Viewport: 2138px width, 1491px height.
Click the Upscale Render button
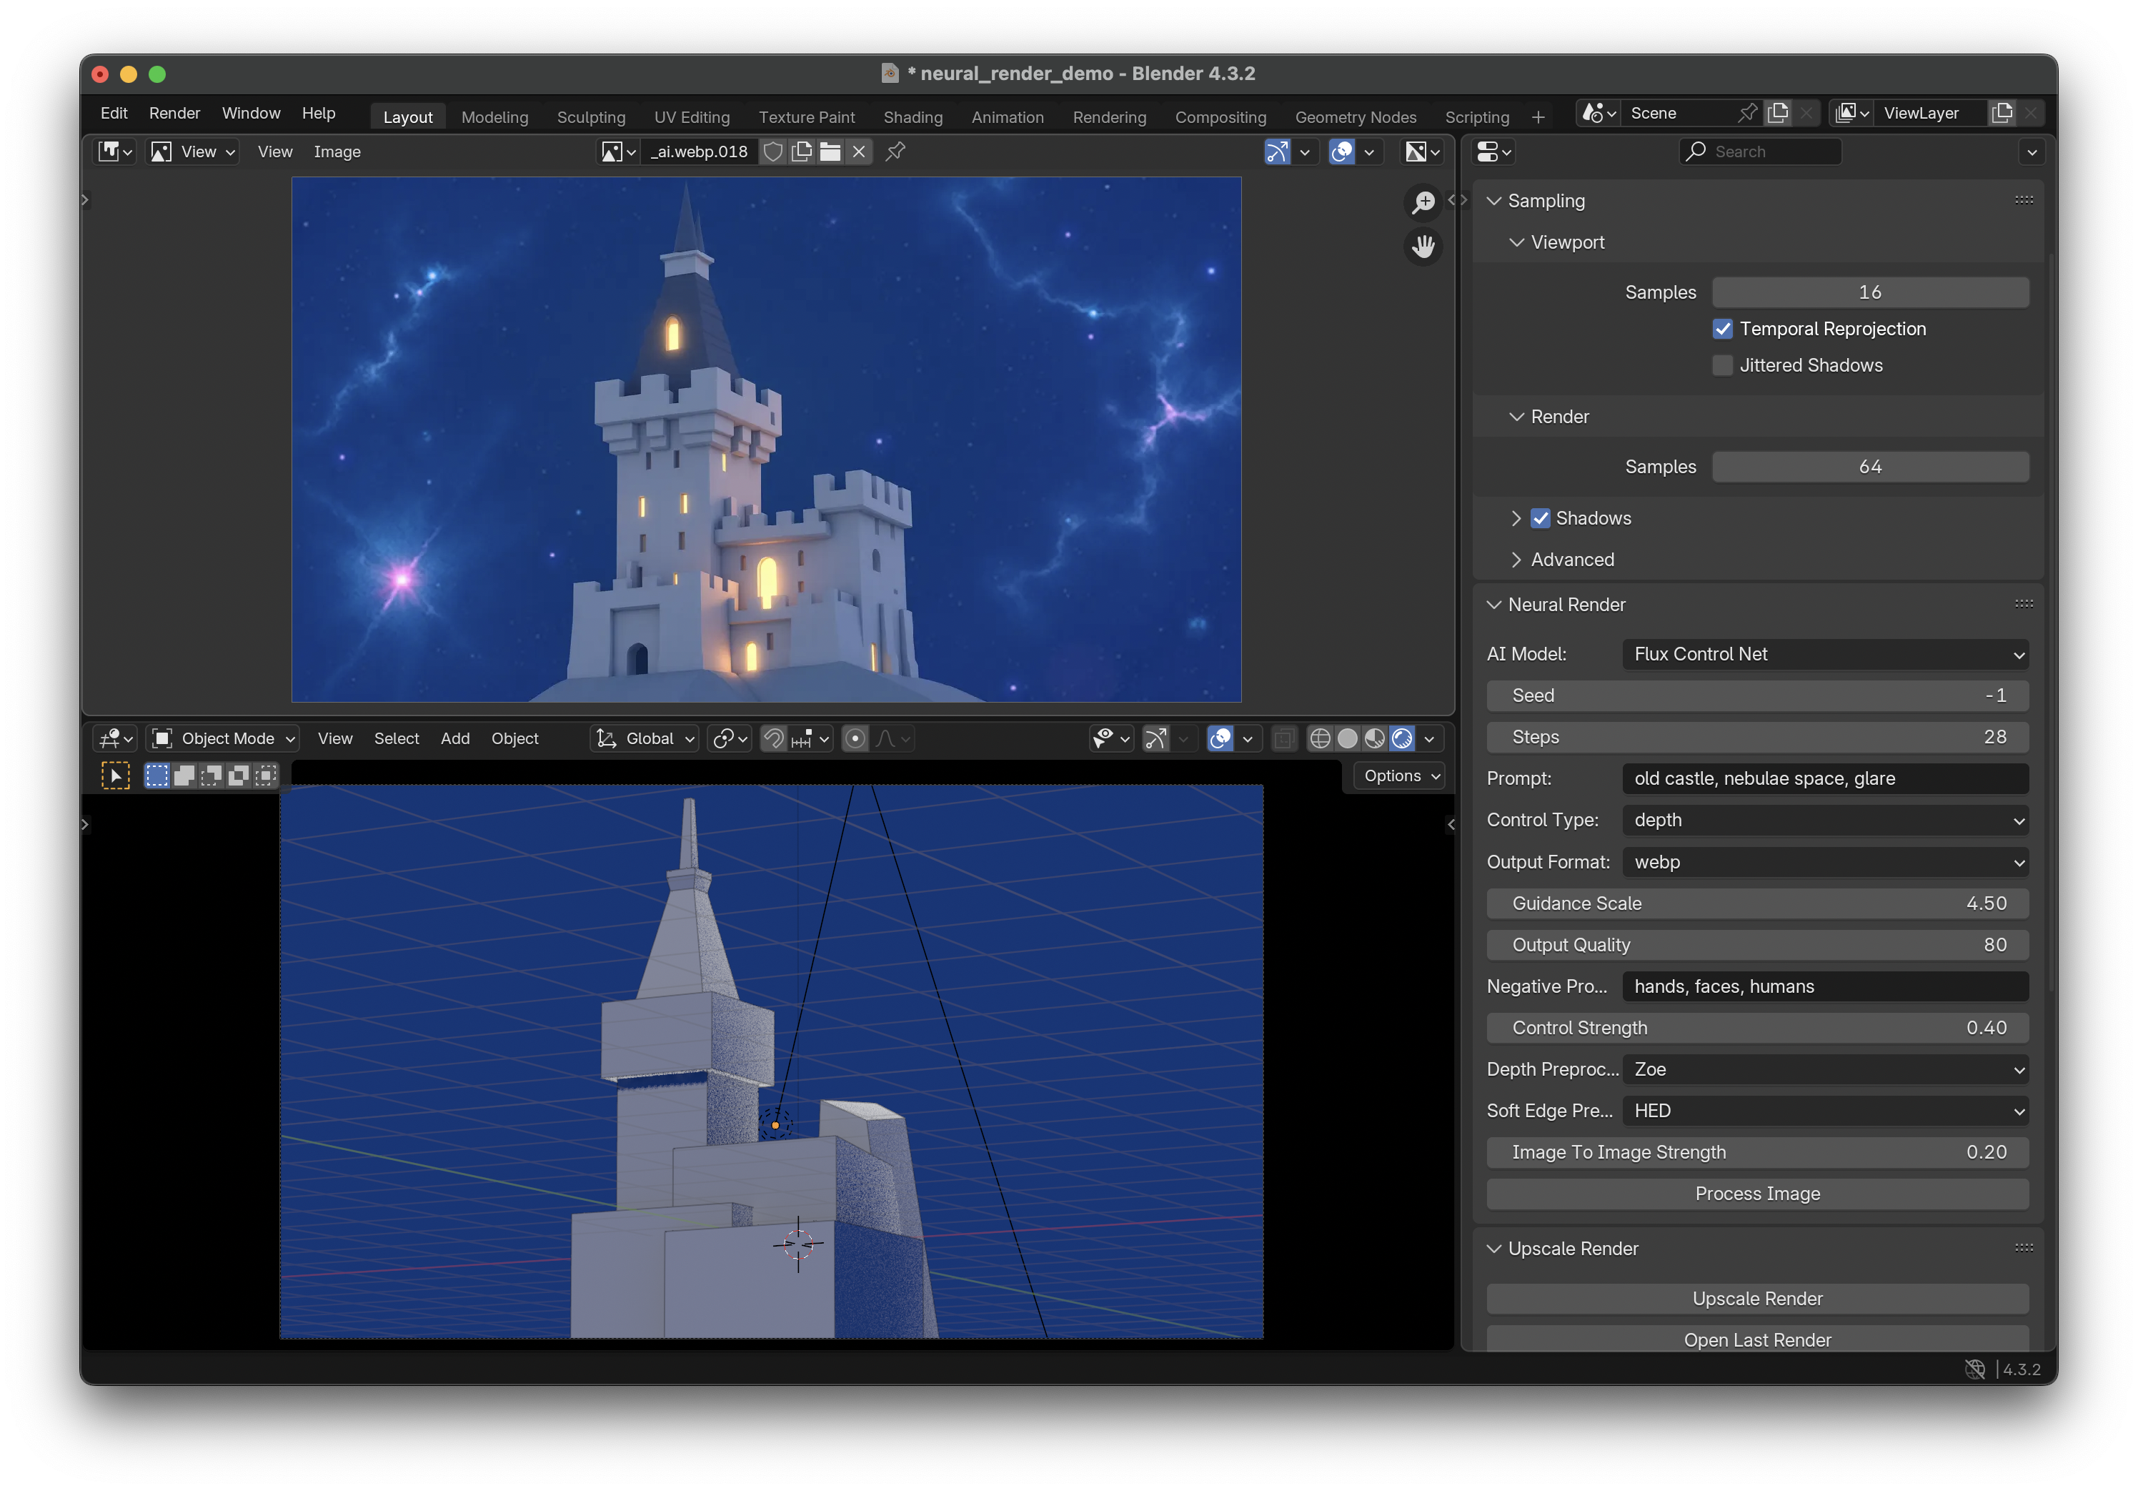point(1757,1298)
